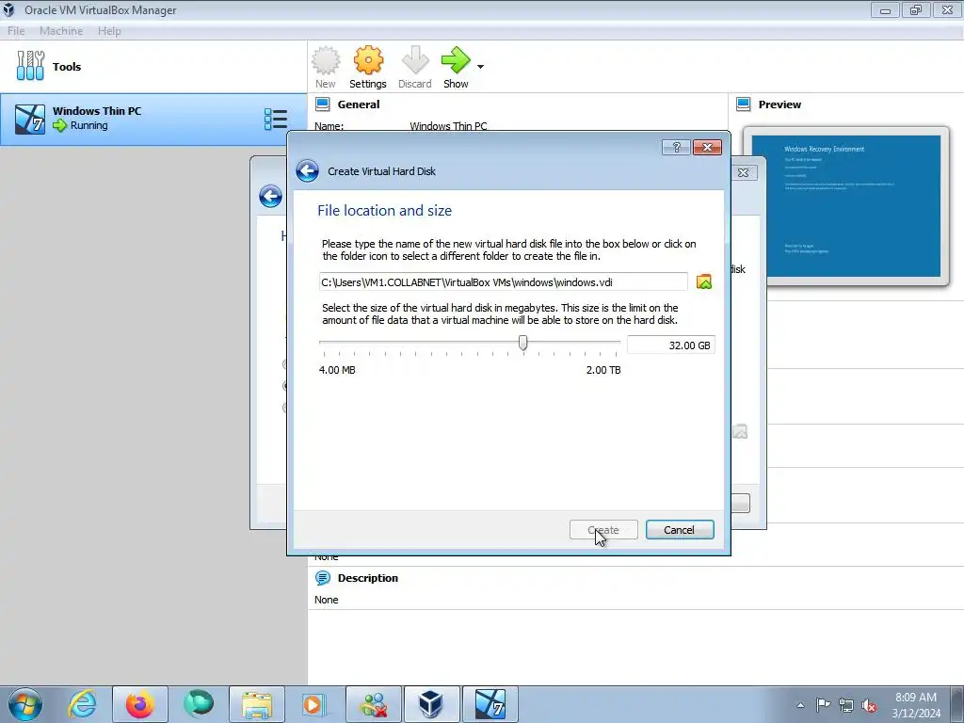Image resolution: width=964 pixels, height=723 pixels.
Task: Click the Windows Thin PC VM taskbar icon
Action: tap(490, 704)
